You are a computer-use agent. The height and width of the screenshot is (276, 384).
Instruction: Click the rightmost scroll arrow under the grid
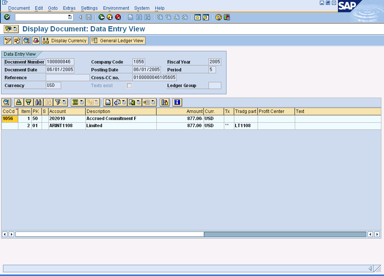click(377, 234)
